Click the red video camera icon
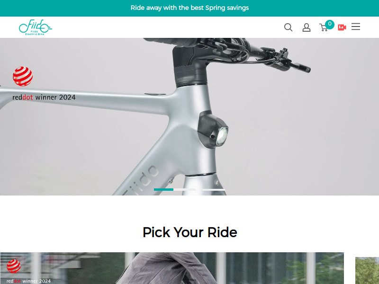The image size is (379, 284). (x=342, y=27)
